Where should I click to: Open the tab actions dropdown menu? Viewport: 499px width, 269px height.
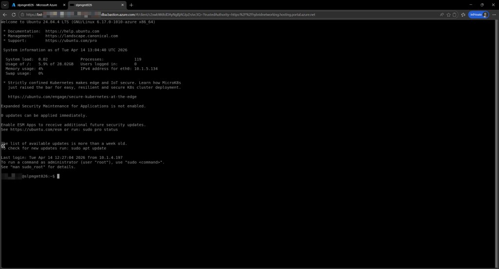pyautogui.click(x=4, y=4)
